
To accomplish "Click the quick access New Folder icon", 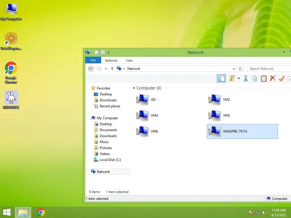I will [103, 53].
